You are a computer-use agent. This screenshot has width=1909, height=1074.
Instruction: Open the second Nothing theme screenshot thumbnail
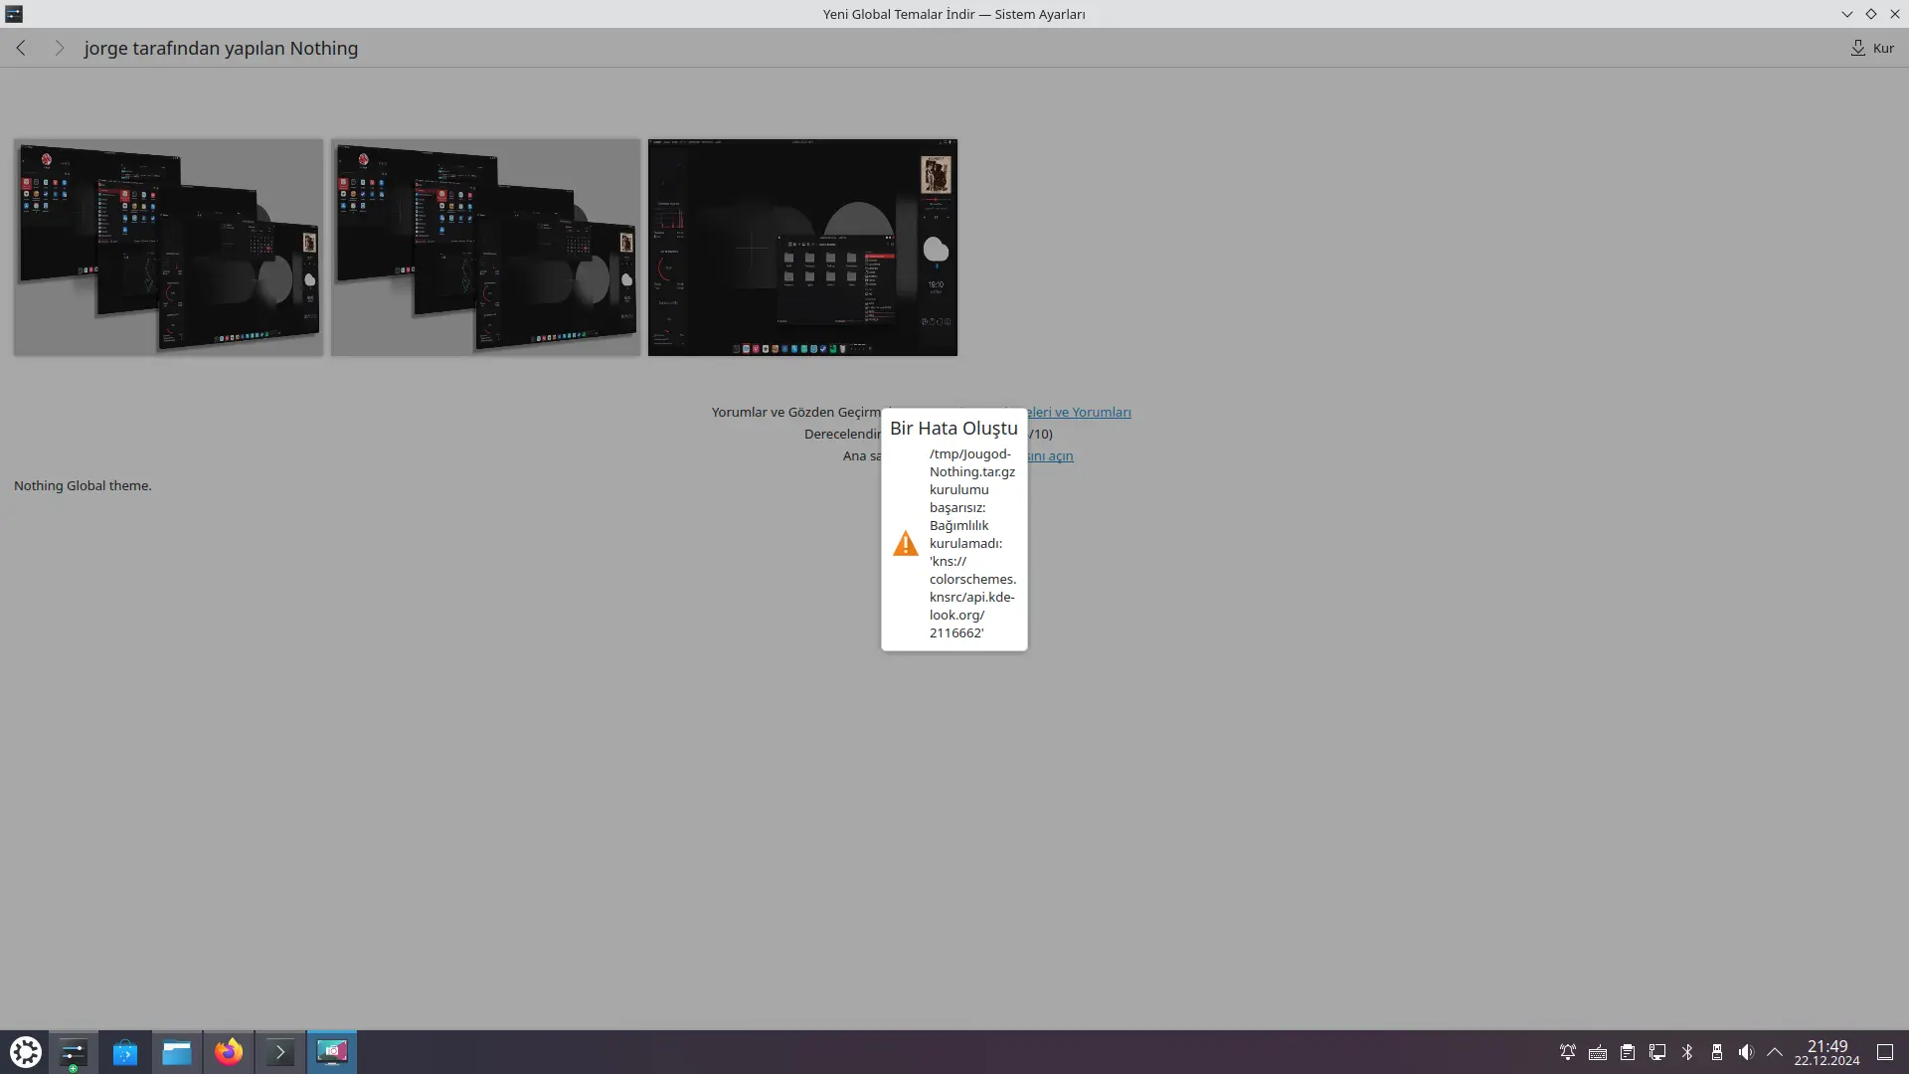coord(485,247)
